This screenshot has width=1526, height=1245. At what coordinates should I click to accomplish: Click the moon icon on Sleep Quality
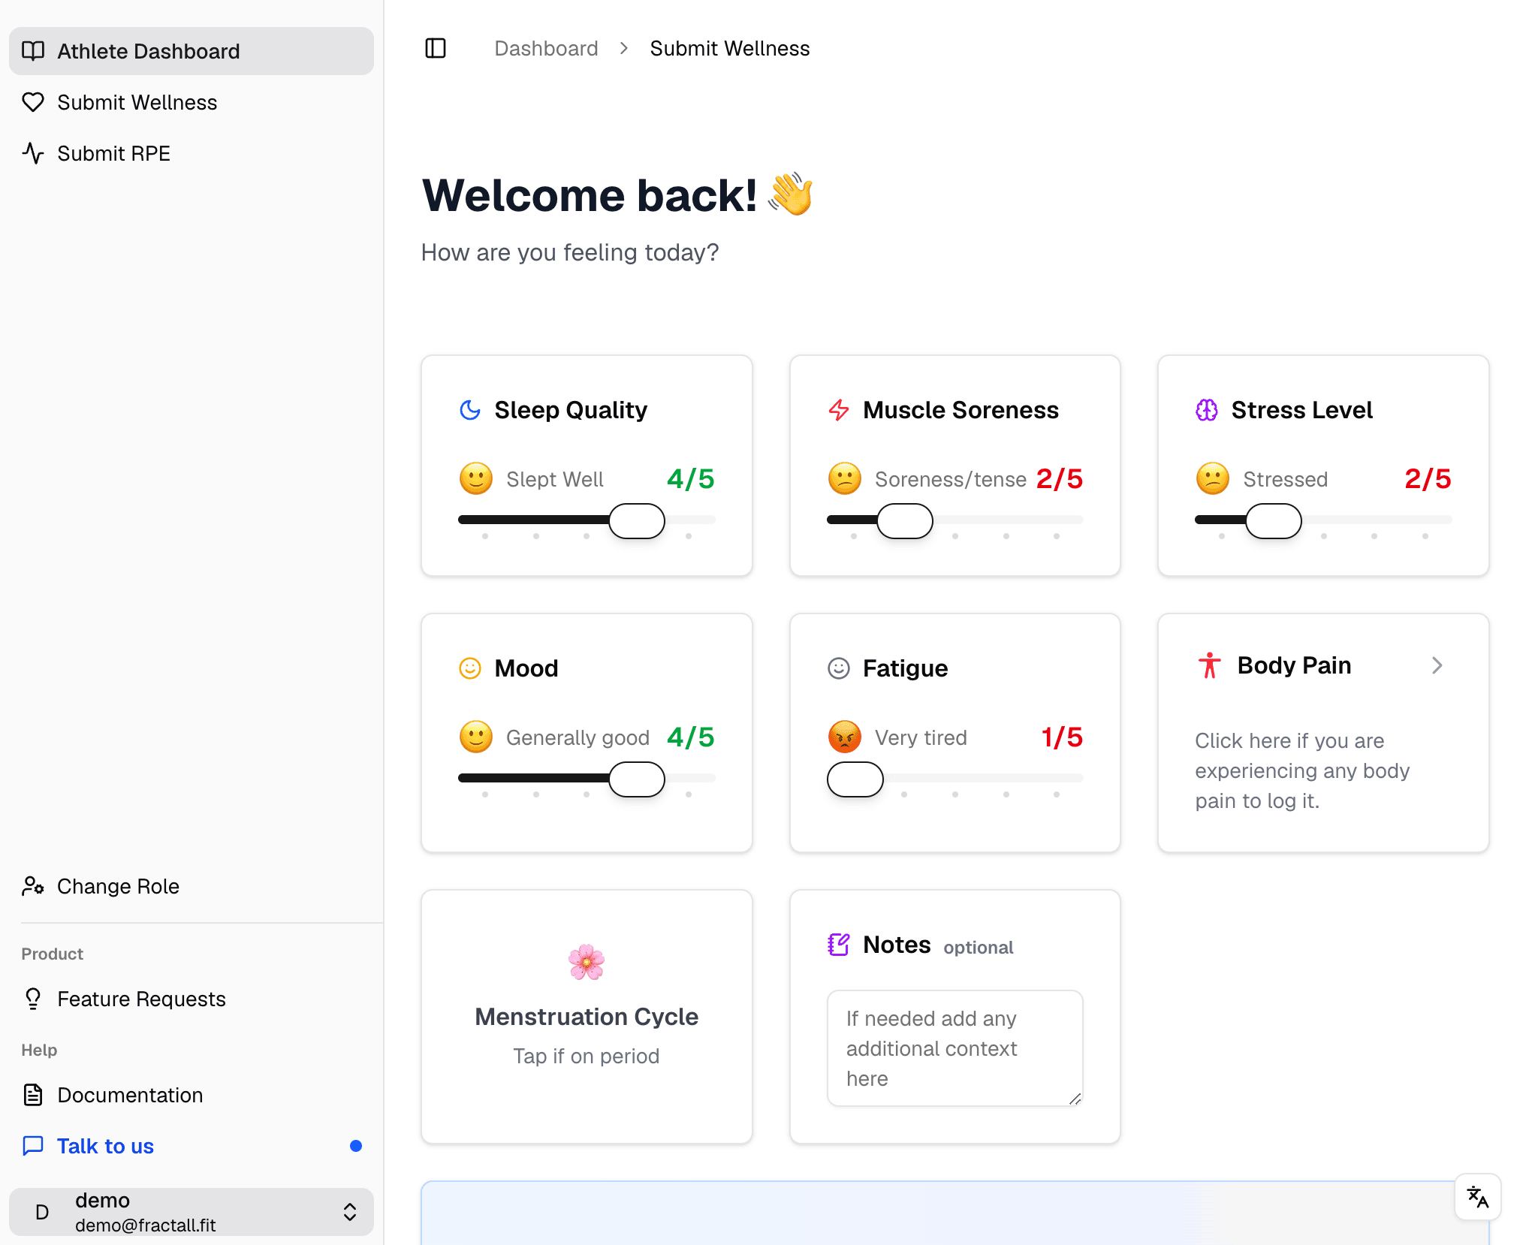point(470,410)
